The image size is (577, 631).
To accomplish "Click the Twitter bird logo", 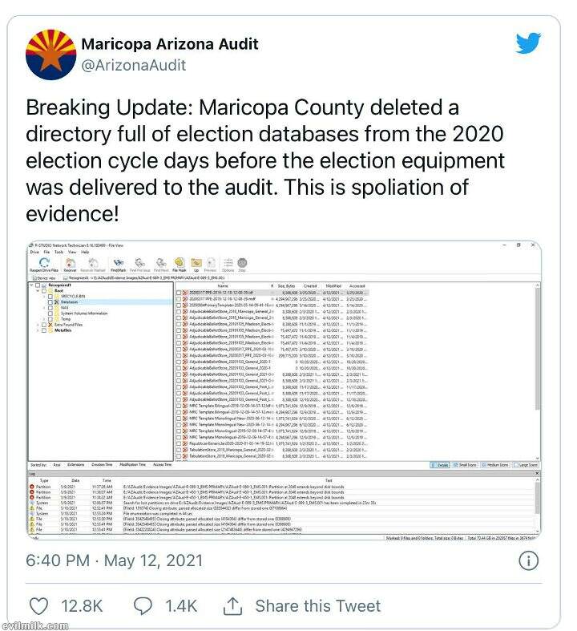I will point(527,43).
